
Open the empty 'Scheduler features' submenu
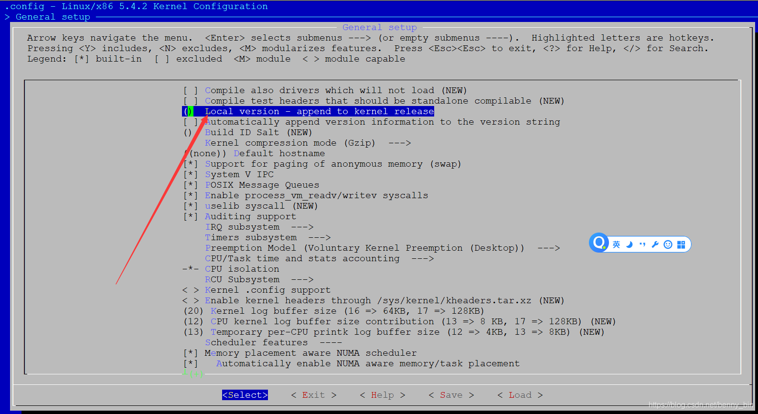pyautogui.click(x=274, y=342)
